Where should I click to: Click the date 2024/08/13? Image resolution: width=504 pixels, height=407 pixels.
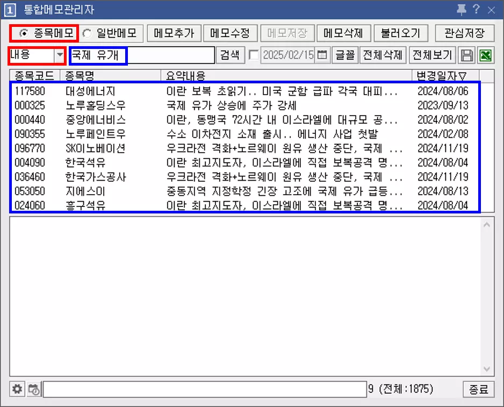pos(443,191)
